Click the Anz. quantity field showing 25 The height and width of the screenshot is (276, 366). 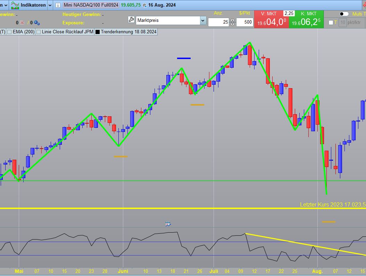pyautogui.click(x=218, y=22)
